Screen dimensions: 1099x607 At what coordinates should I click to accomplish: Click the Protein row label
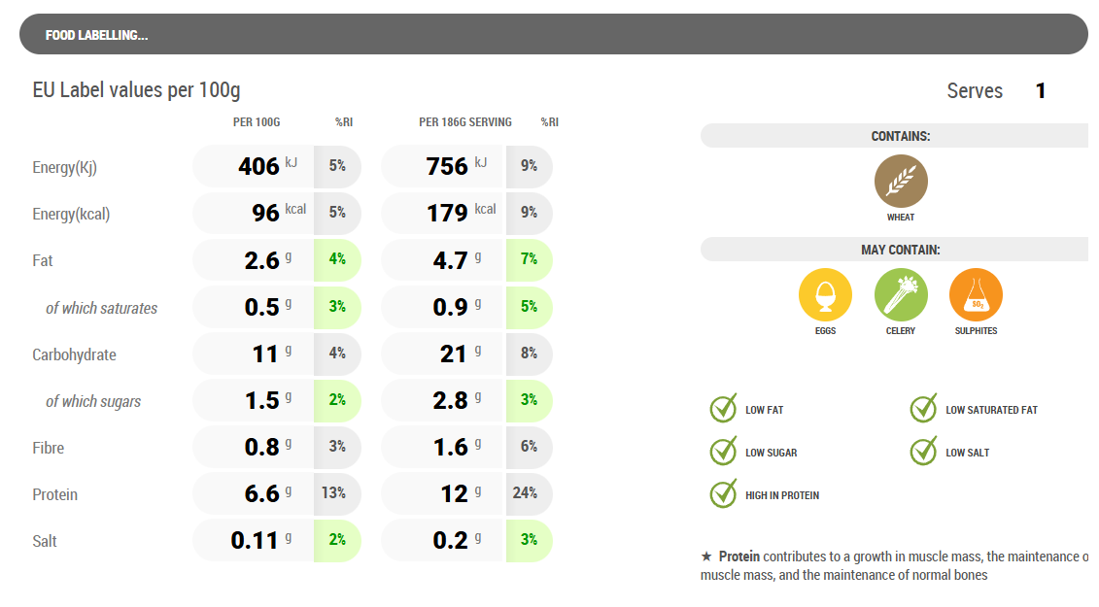[55, 494]
